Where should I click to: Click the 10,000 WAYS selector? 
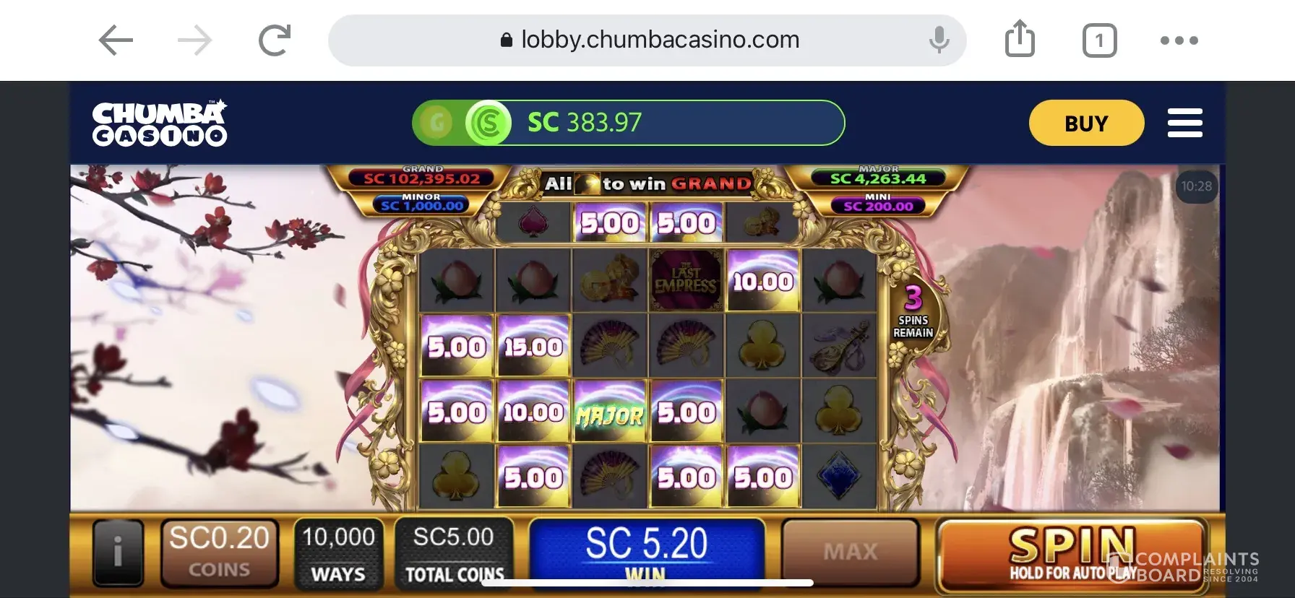338,553
